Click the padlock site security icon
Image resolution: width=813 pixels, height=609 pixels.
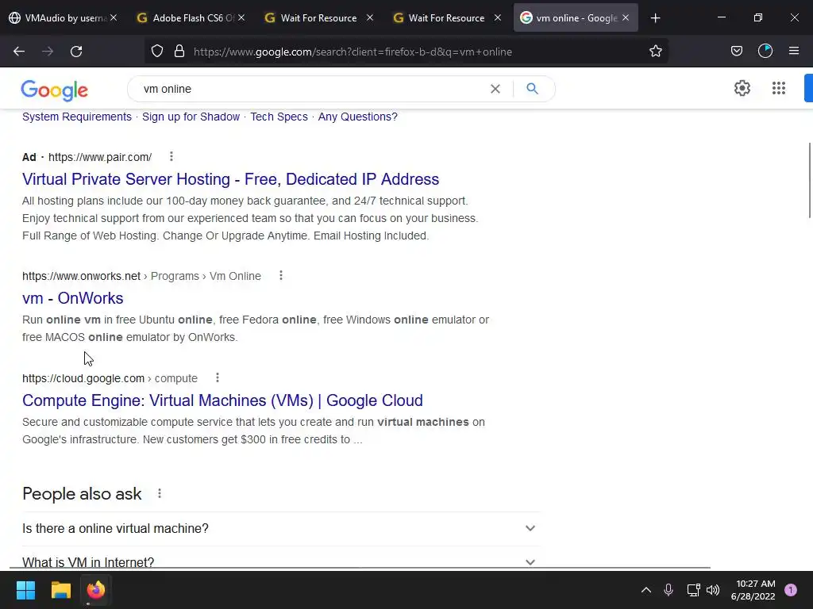pyautogui.click(x=179, y=52)
